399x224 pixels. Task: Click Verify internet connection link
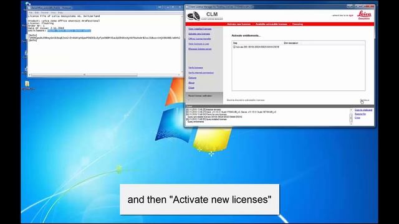click(x=201, y=73)
